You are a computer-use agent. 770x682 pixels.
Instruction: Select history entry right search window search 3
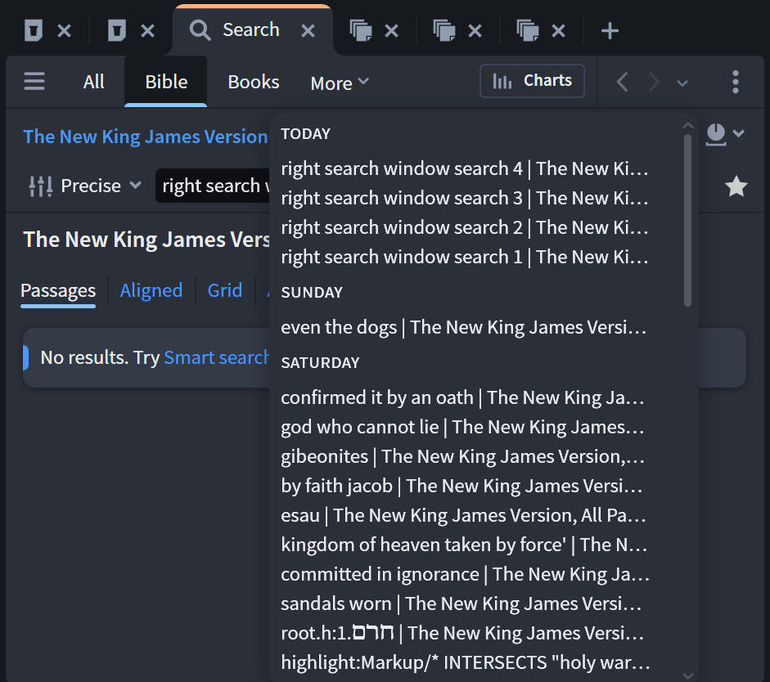(465, 198)
